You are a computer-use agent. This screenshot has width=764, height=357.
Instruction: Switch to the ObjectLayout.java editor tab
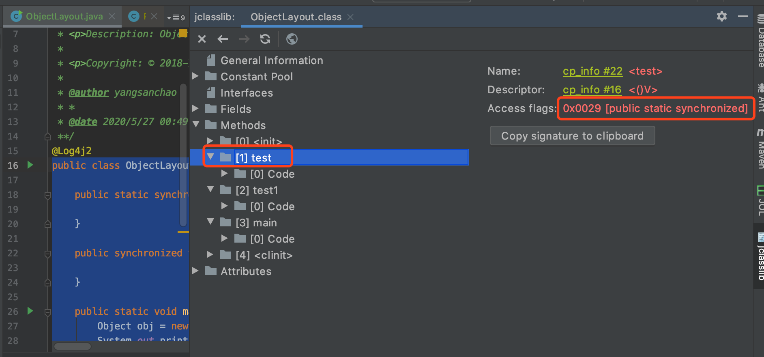[64, 17]
